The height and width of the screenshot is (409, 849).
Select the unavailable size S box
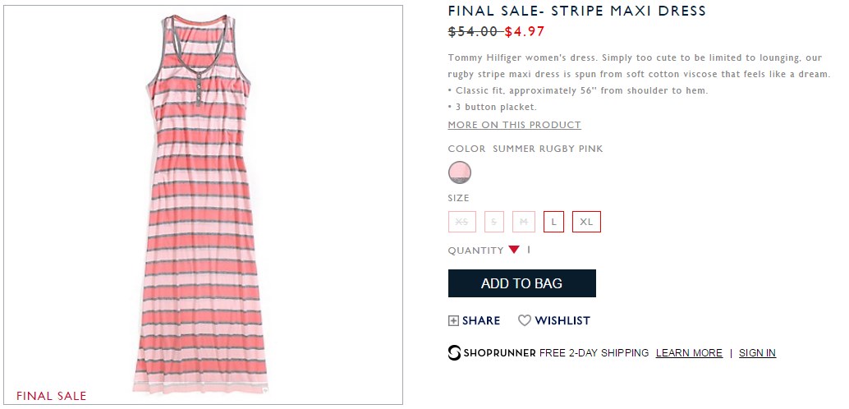[x=493, y=222]
